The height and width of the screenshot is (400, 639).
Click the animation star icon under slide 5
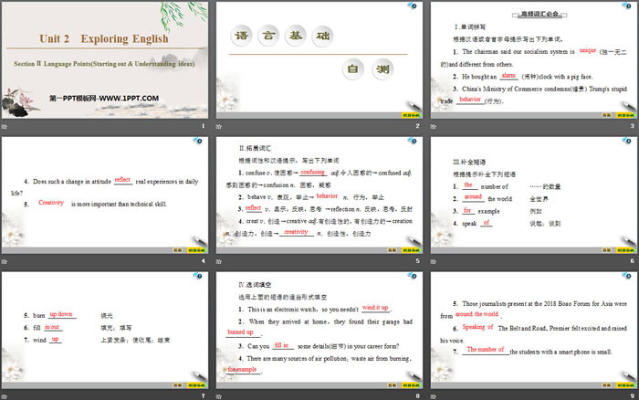coord(219,261)
